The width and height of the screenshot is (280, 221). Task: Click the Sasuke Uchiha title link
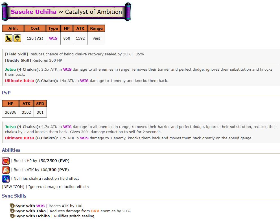tap(34, 12)
